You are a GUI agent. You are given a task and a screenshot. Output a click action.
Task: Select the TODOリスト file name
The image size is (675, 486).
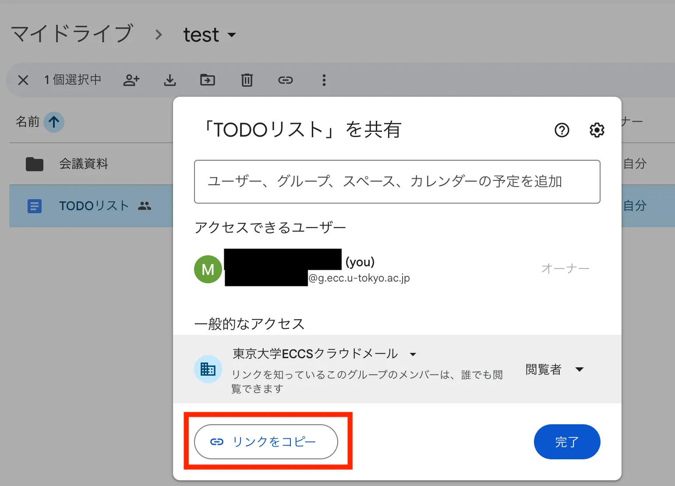94,206
